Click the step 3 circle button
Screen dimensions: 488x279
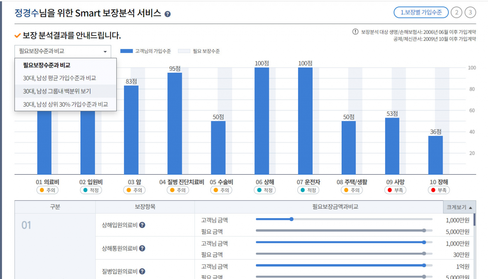[x=470, y=13]
